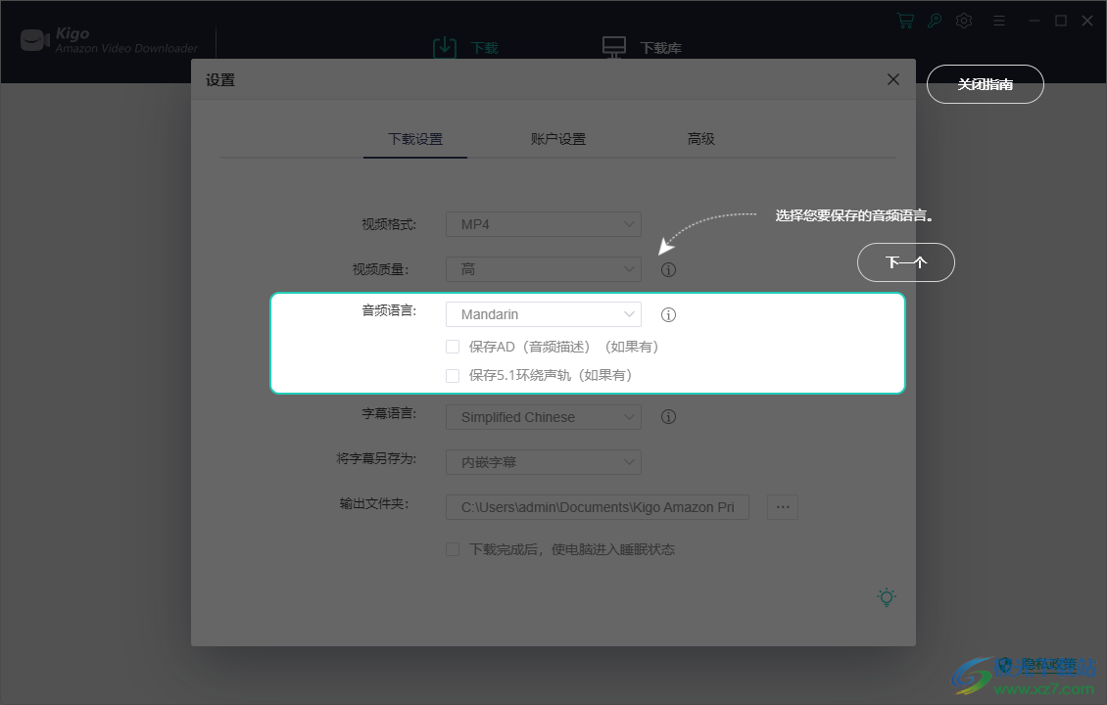Click the download icon in header

444,47
